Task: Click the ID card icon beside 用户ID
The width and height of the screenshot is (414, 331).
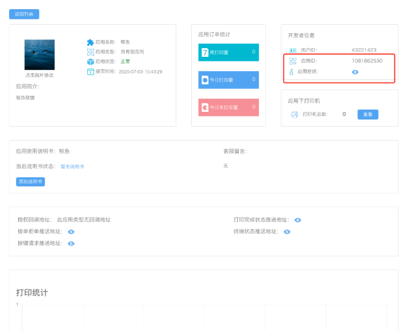Action: click(293, 50)
